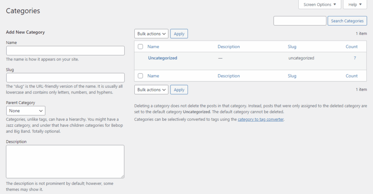Click the Description textarea

click(x=65, y=162)
